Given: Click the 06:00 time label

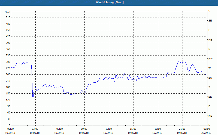Looking at the screenshot, I should point(60,129).
